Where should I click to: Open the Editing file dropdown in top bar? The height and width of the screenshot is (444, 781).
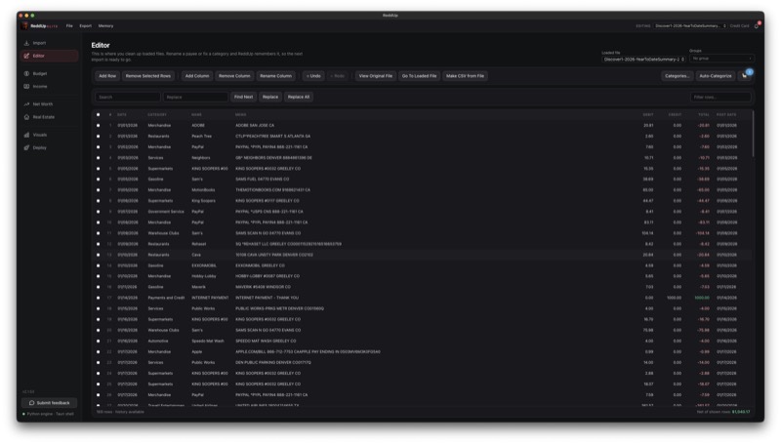pos(690,26)
